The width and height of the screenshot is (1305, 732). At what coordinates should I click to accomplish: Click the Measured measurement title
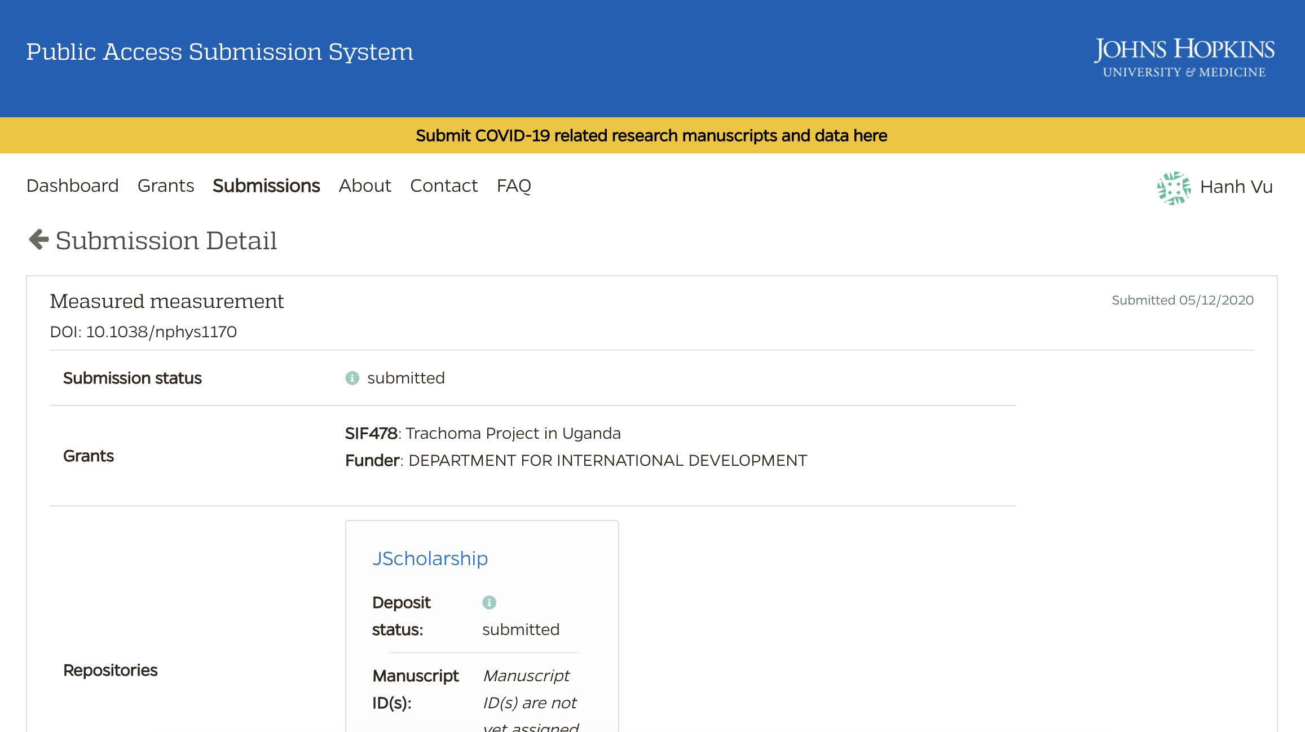pyautogui.click(x=167, y=301)
